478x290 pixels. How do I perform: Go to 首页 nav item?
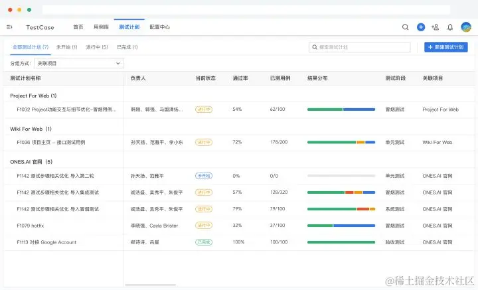tap(78, 27)
